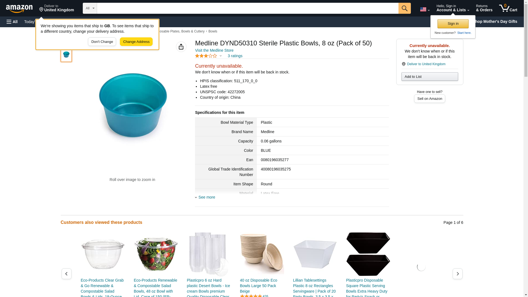Click Add to List button
Image resolution: width=528 pixels, height=297 pixels.
pyautogui.click(x=430, y=76)
